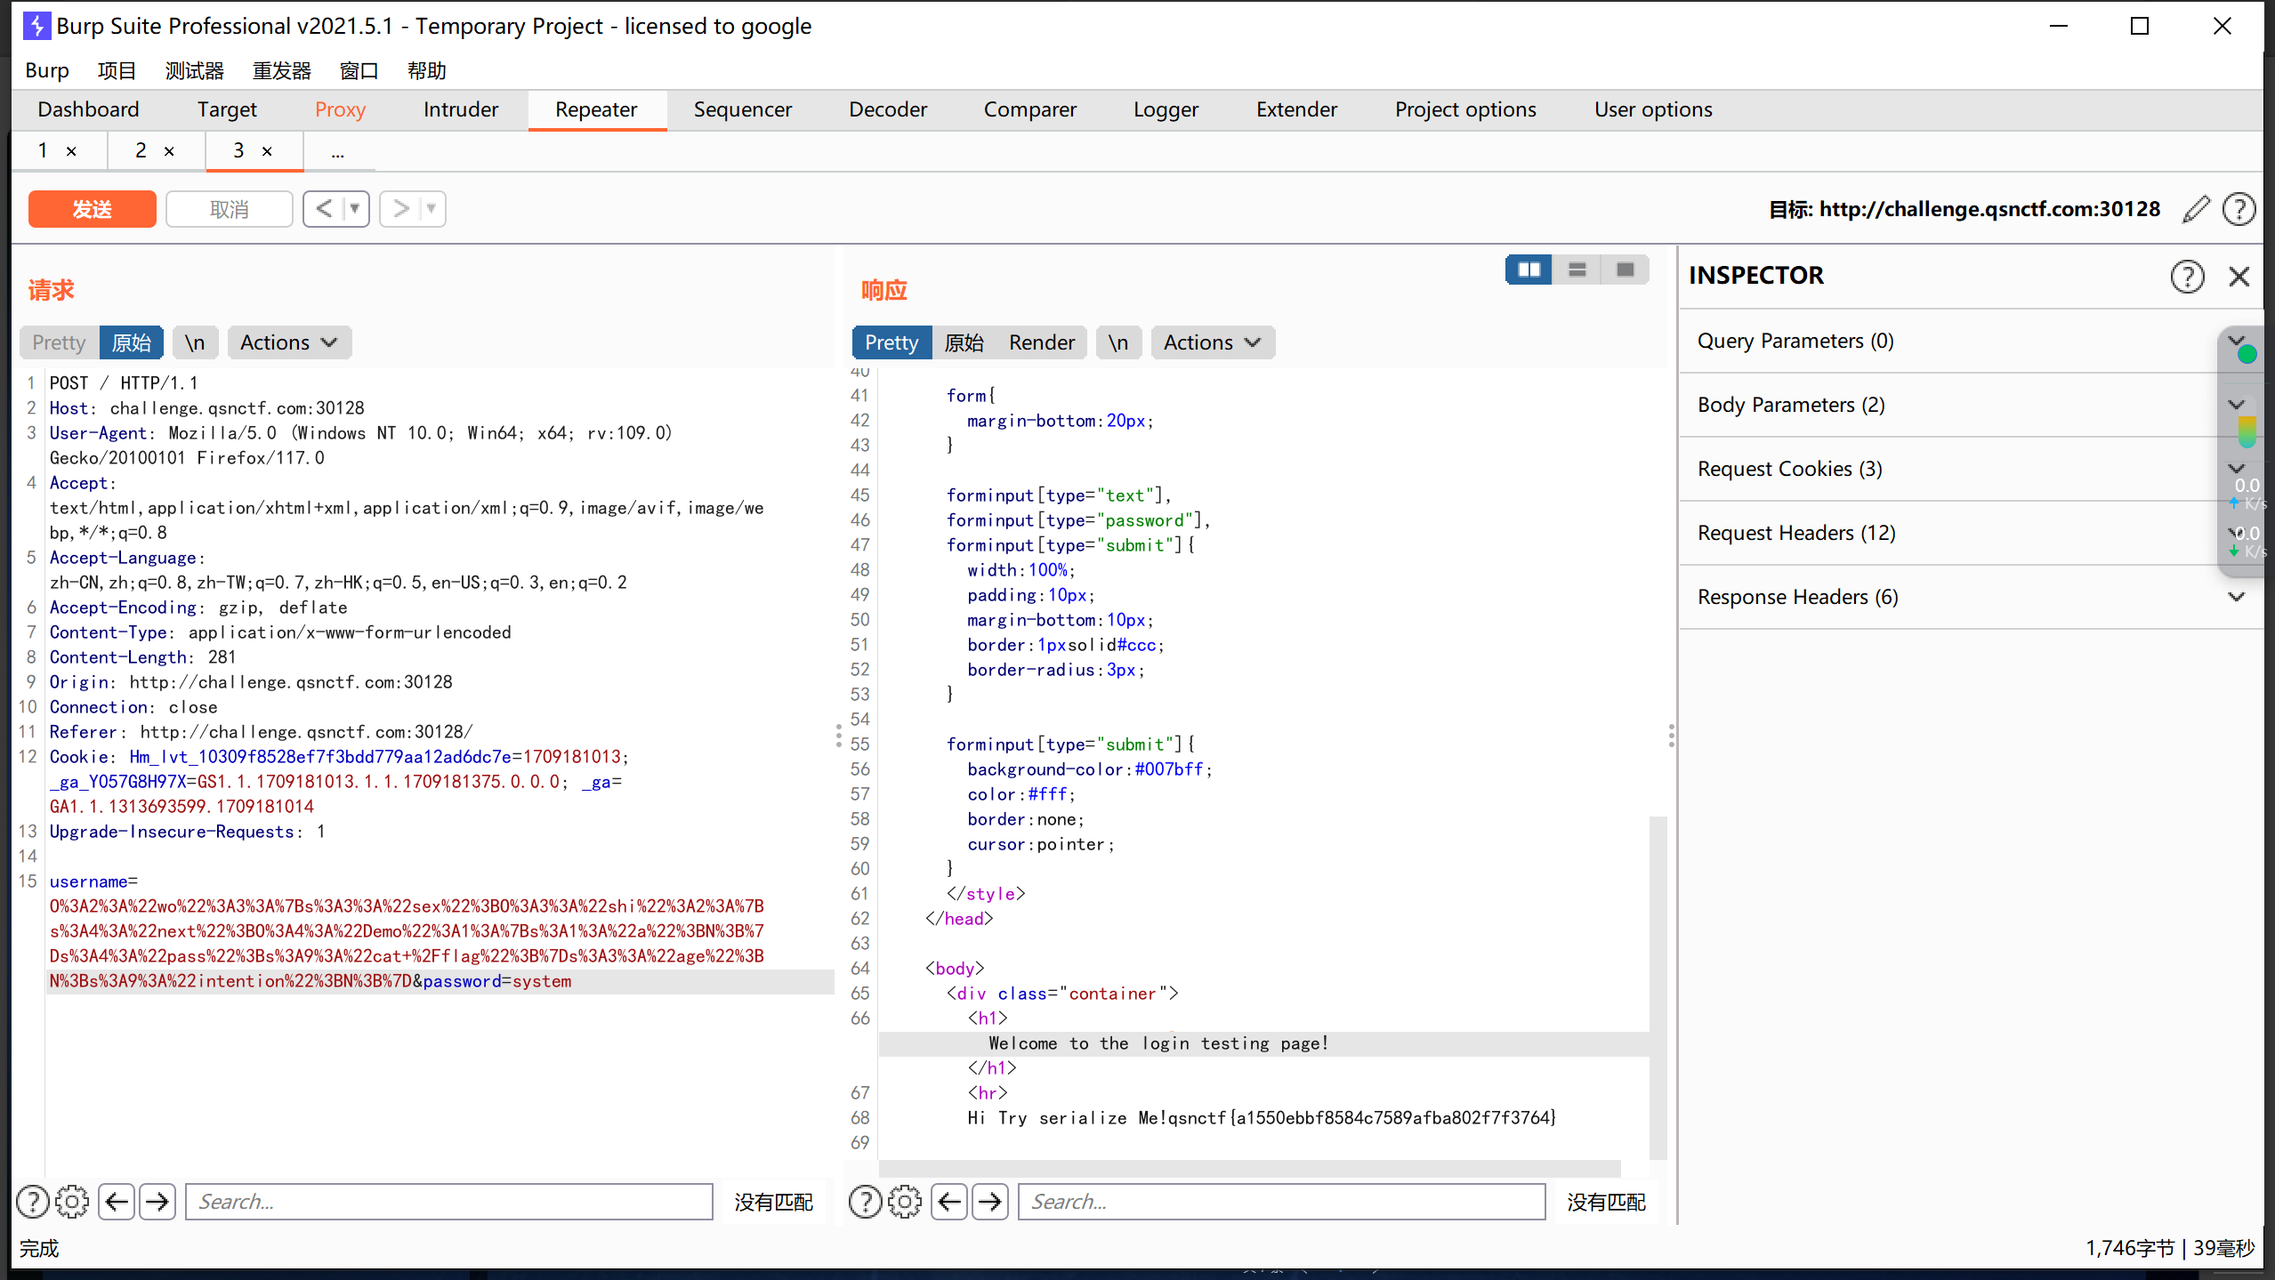Click the response vertical scrollbar
Screen dimensions: 2275x1280
point(1658,987)
